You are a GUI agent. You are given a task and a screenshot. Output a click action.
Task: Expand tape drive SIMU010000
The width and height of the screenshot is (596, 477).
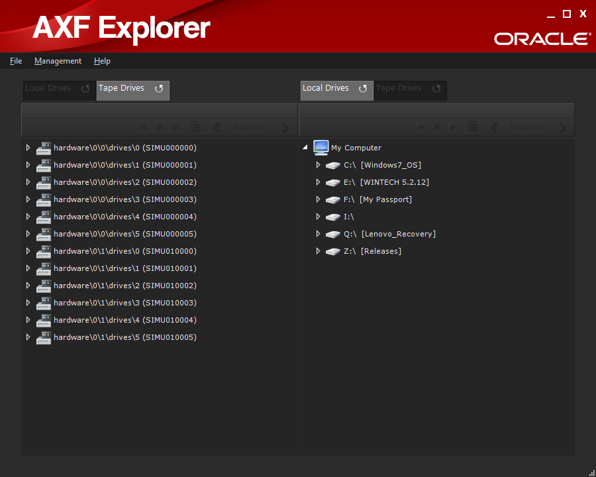[28, 250]
